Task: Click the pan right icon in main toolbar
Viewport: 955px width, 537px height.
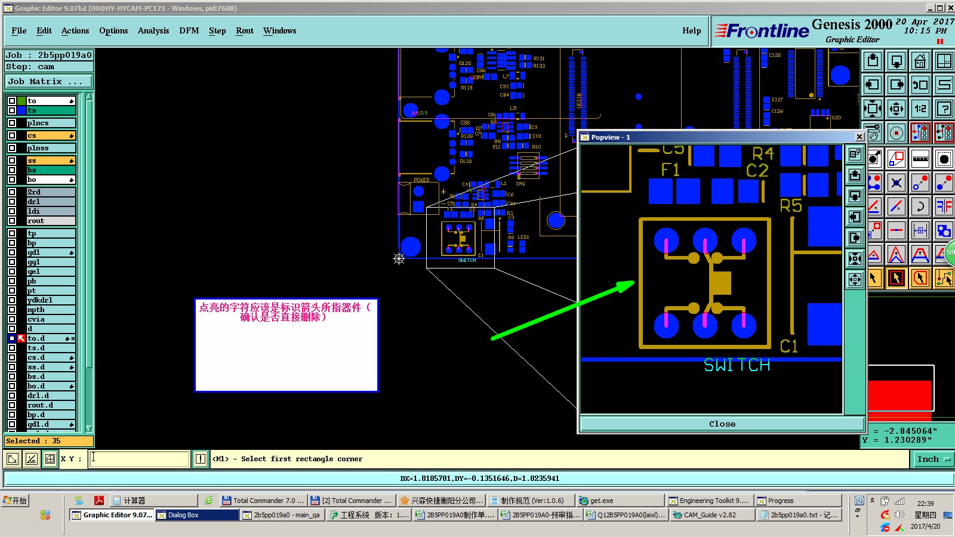Action: point(897,84)
